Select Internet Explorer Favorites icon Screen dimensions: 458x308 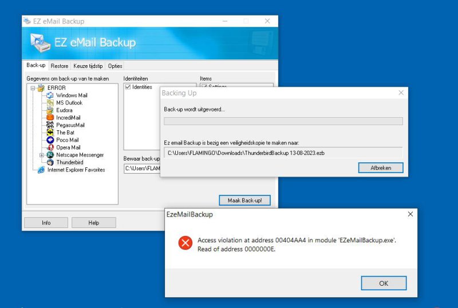(41, 170)
